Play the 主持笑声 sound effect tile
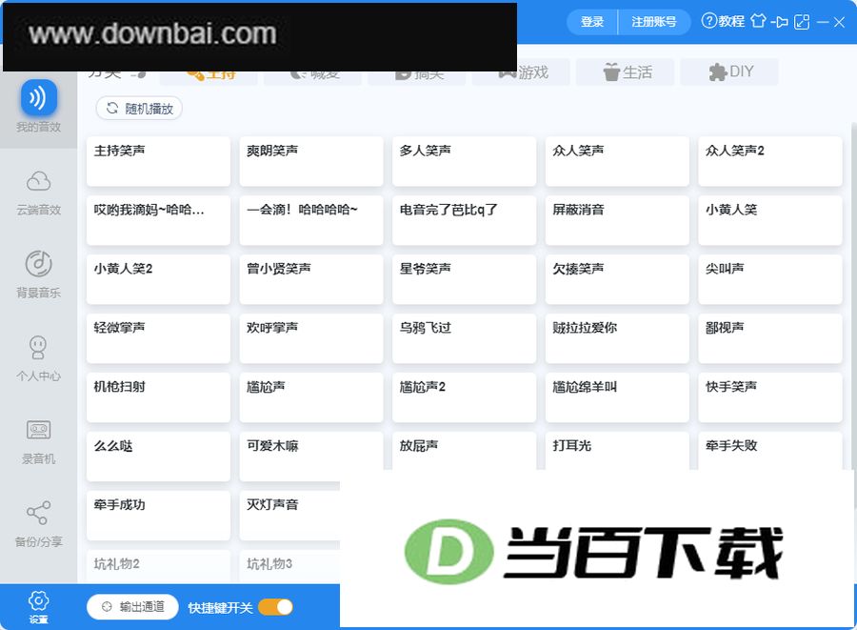This screenshot has width=857, height=630. tap(158, 161)
